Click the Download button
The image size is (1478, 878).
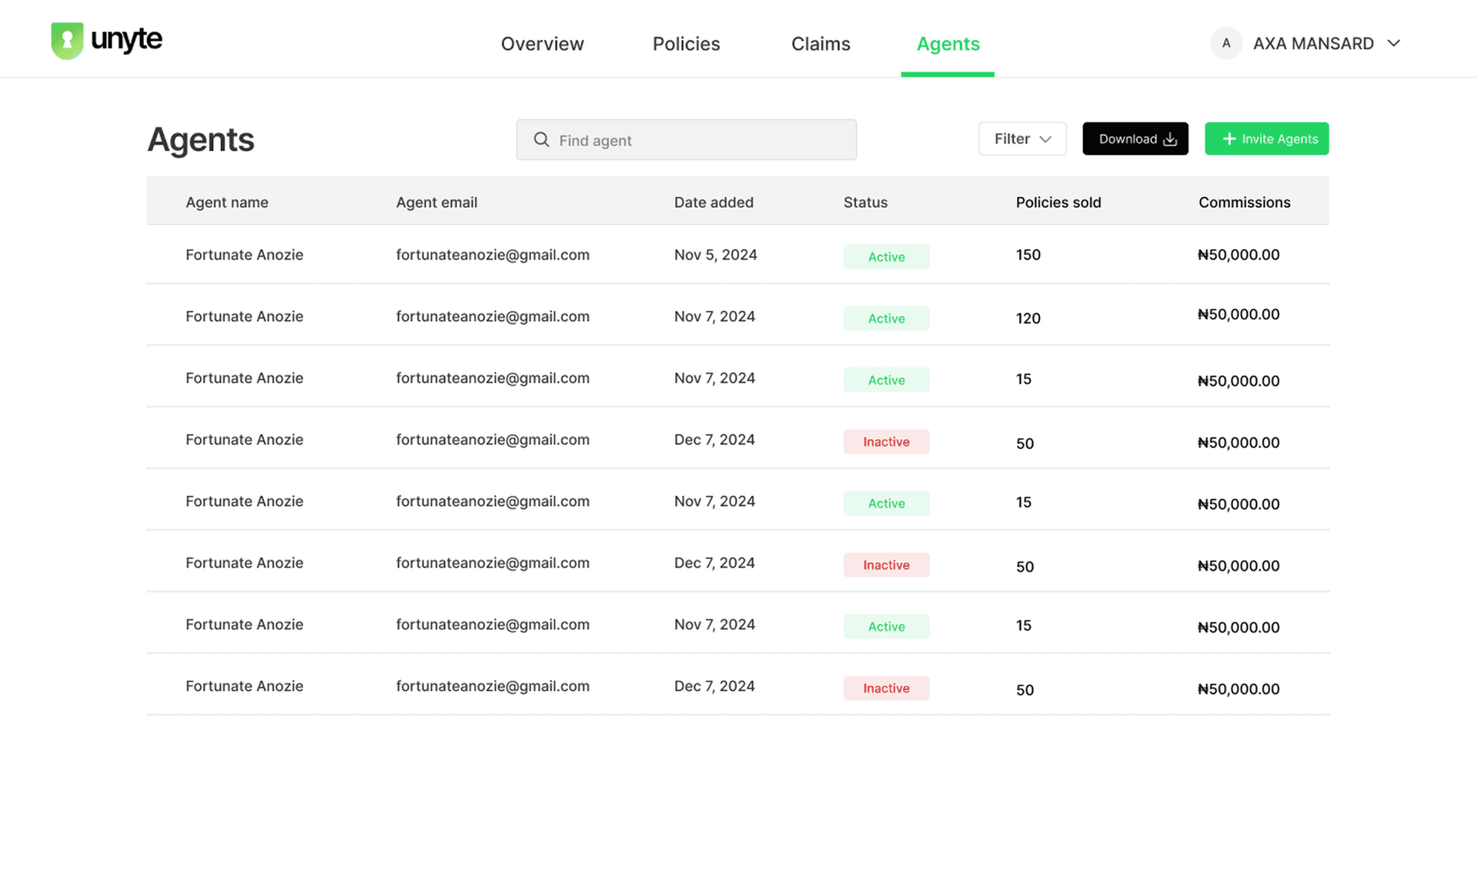coord(1135,139)
